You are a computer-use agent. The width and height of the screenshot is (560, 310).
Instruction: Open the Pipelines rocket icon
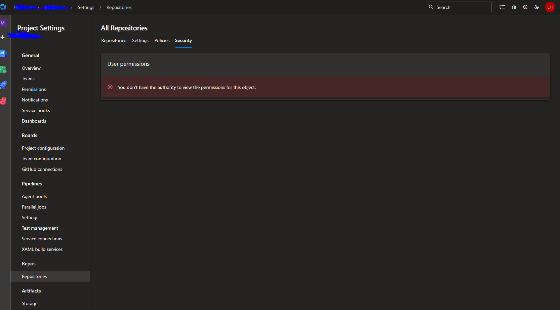pyautogui.click(x=3, y=85)
